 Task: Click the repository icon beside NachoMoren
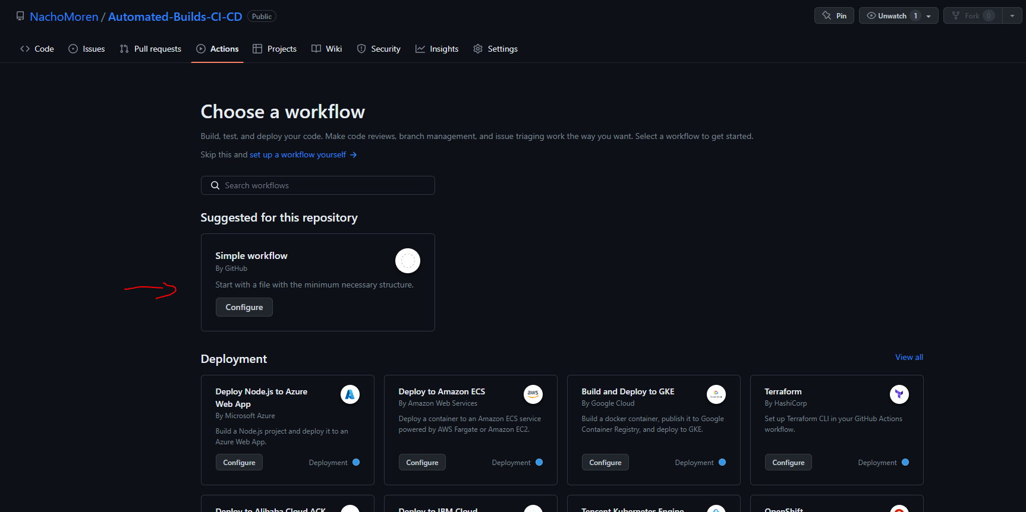tap(20, 17)
